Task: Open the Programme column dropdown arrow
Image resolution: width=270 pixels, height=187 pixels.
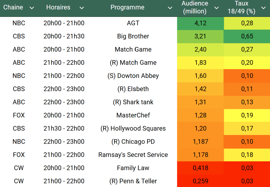Action: (170, 8)
